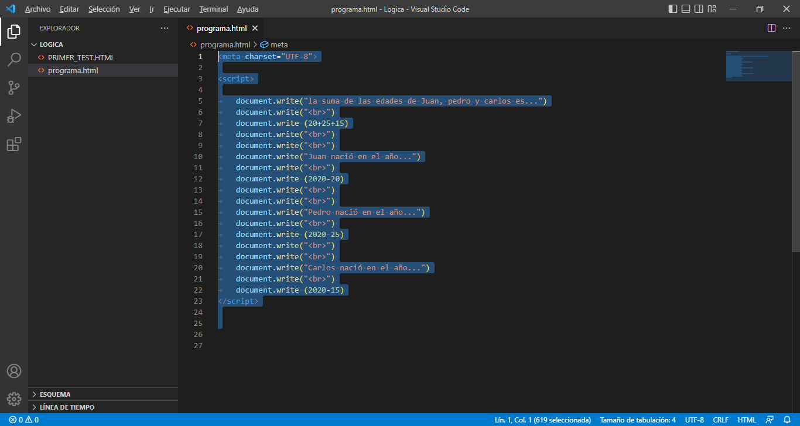This screenshot has height=426, width=800.
Task: Click the meta breadcrumb item
Action: pos(279,44)
